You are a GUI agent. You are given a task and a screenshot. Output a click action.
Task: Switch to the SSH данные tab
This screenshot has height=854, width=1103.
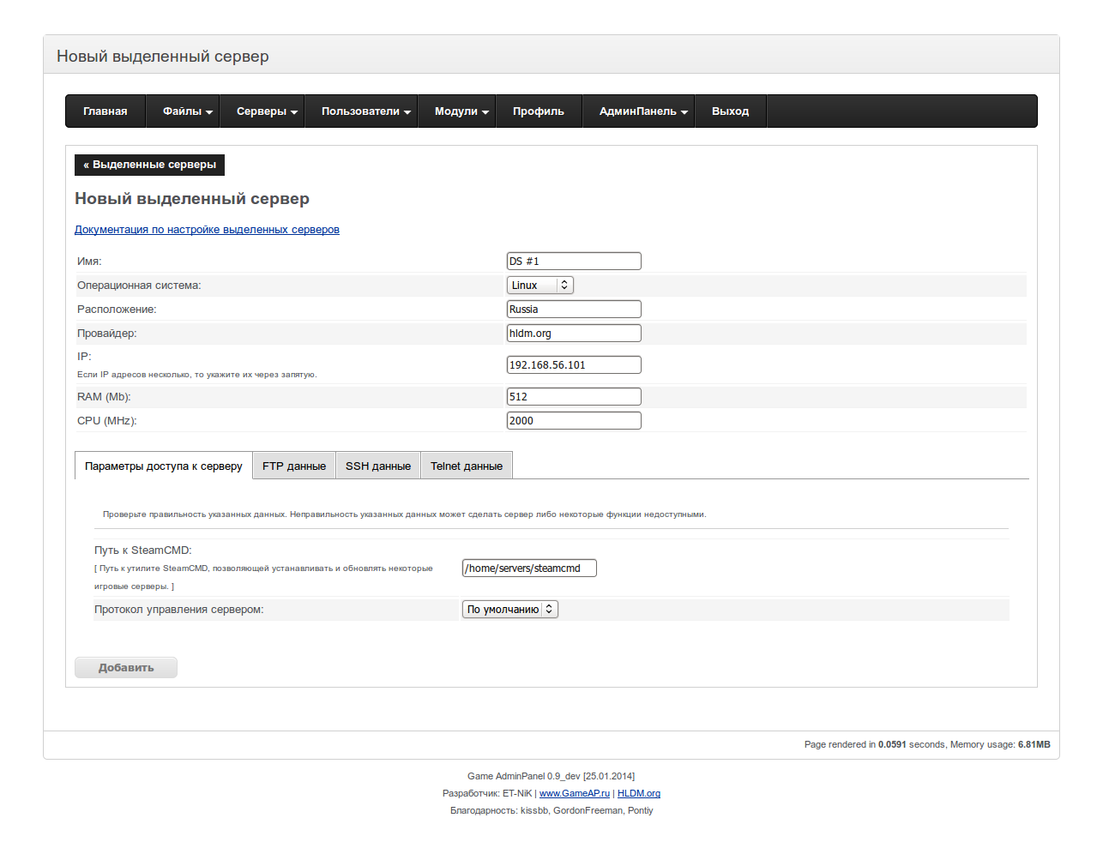pyautogui.click(x=378, y=466)
